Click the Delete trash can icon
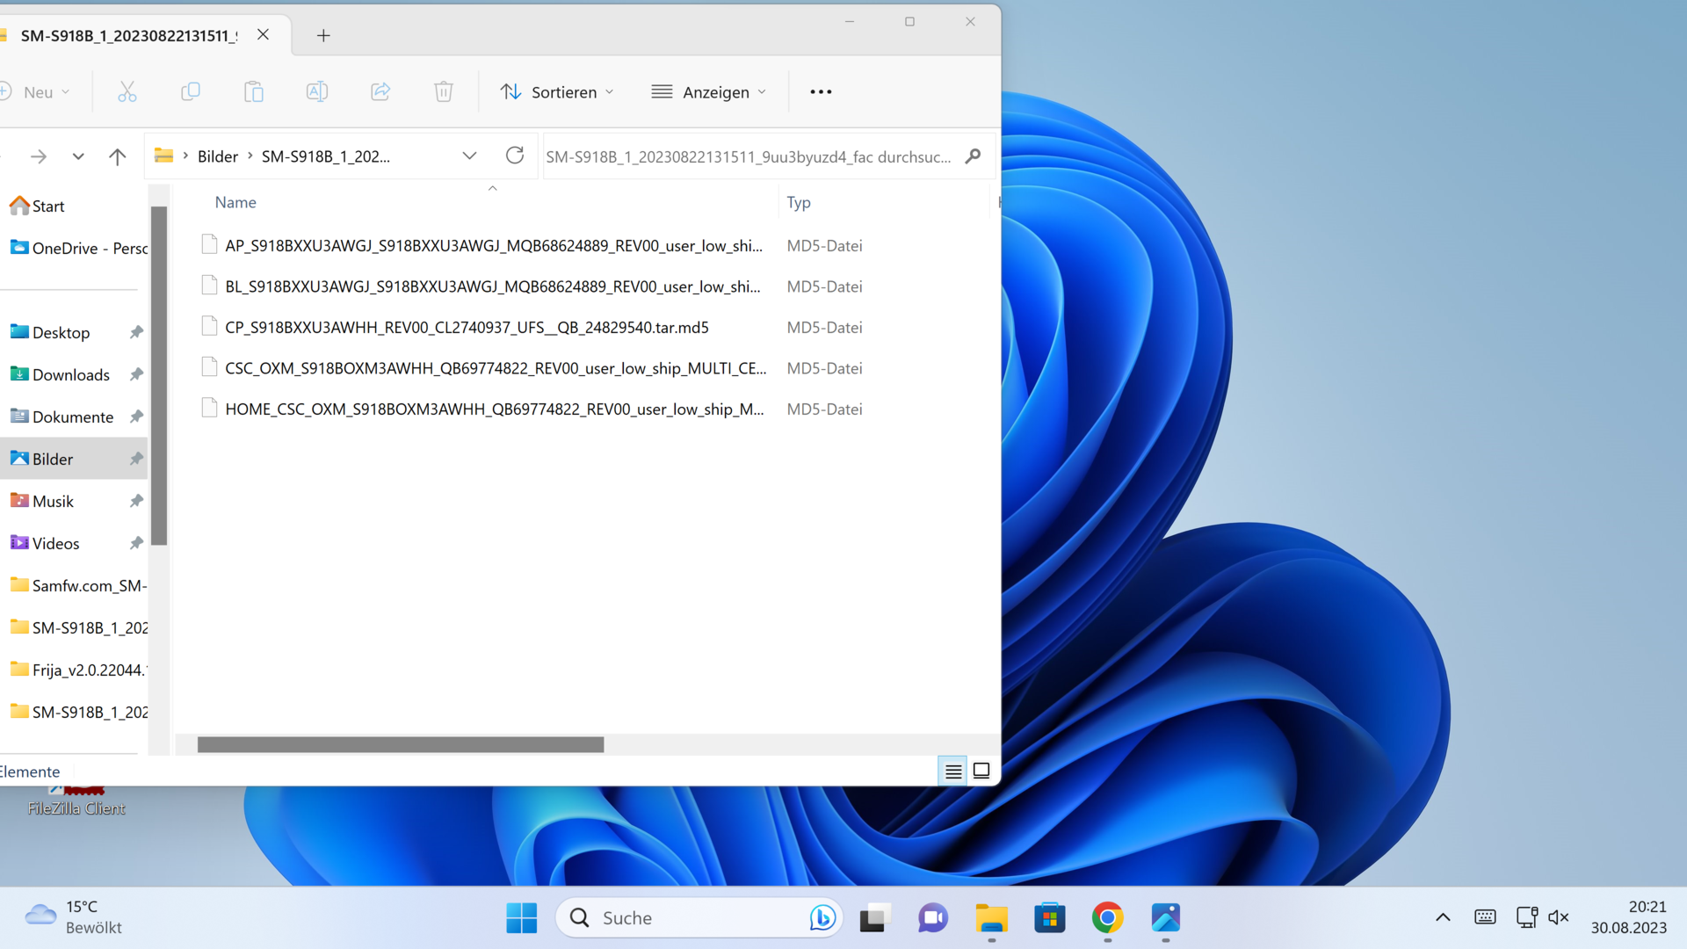Image resolution: width=1687 pixels, height=949 pixels. coord(444,92)
